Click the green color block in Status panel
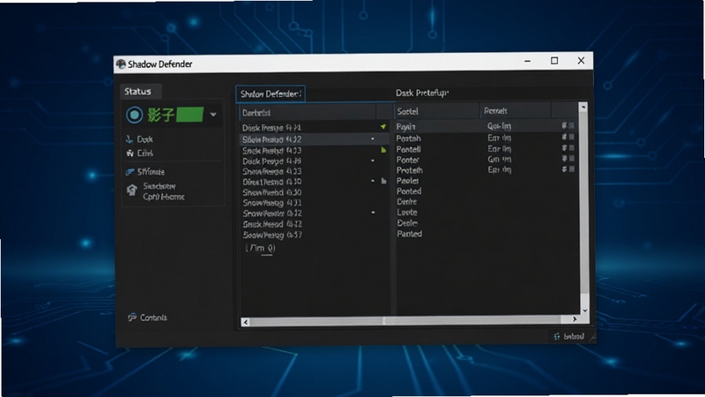This screenshot has height=397, width=705. click(x=189, y=115)
